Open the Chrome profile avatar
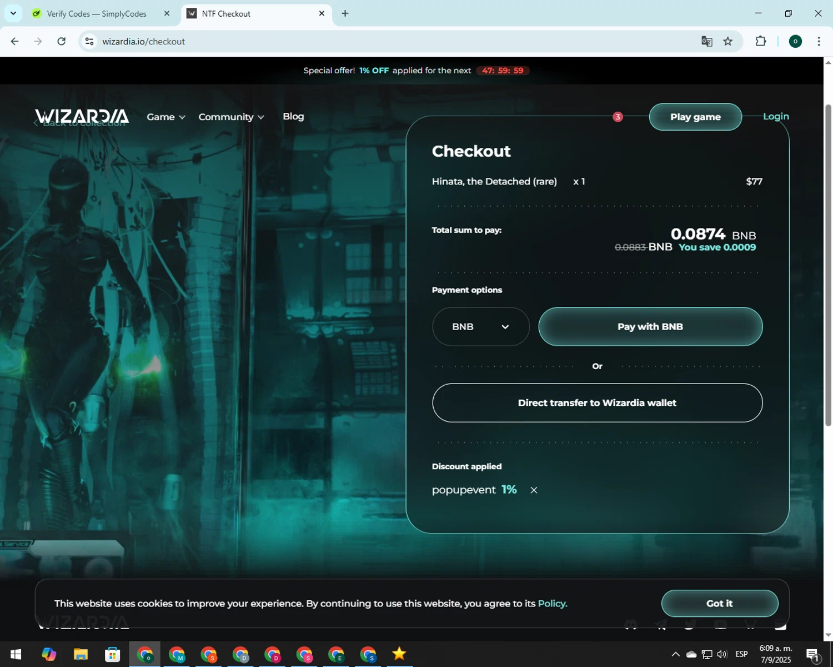 (x=795, y=41)
